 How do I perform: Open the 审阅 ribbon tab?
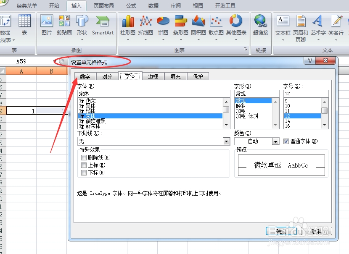[176, 5]
